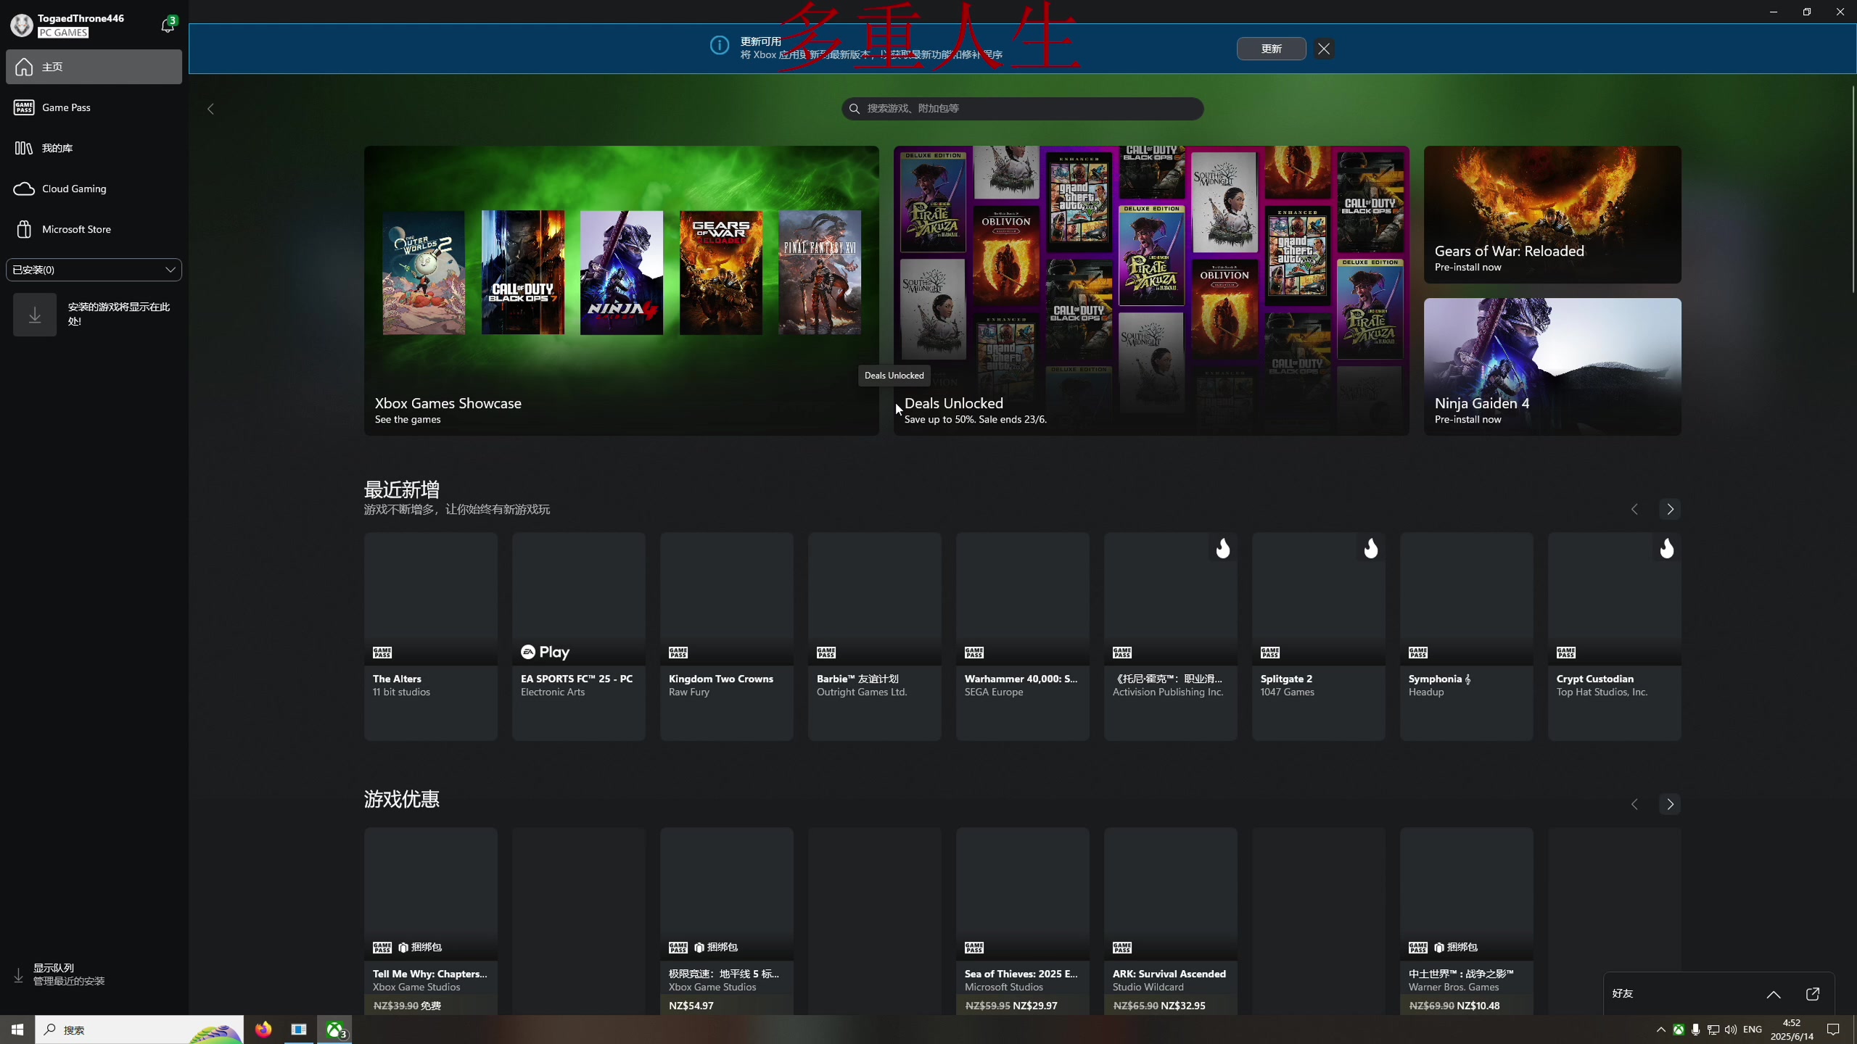This screenshot has height=1044, width=1857.
Task: Click the search games input field
Action: 1022,108
